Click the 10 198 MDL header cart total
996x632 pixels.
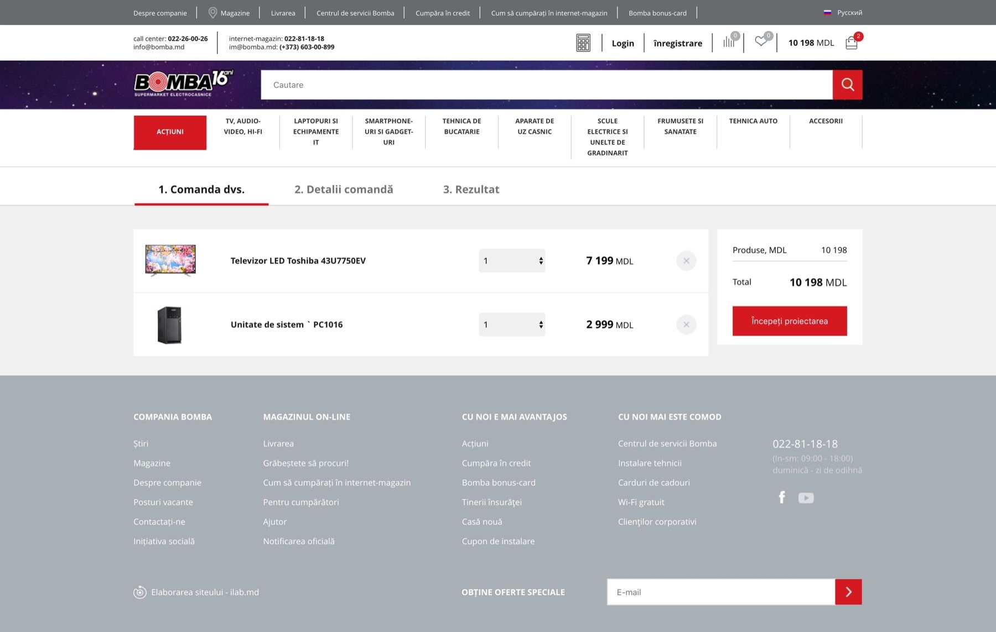point(811,43)
